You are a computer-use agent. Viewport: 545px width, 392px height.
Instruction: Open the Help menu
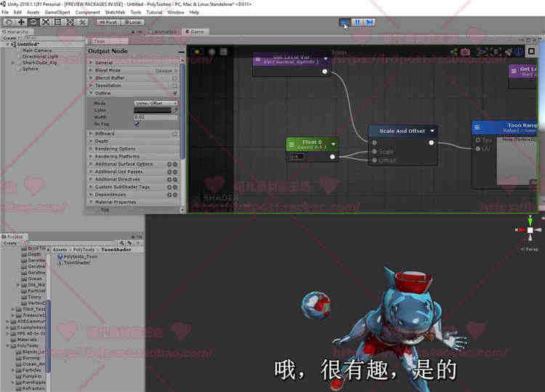[x=194, y=12]
